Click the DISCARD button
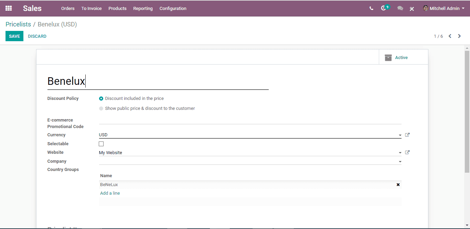The height and width of the screenshot is (229, 470). pos(37,36)
